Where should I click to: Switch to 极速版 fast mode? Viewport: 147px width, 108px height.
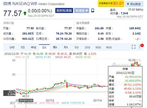(x=82, y=11)
